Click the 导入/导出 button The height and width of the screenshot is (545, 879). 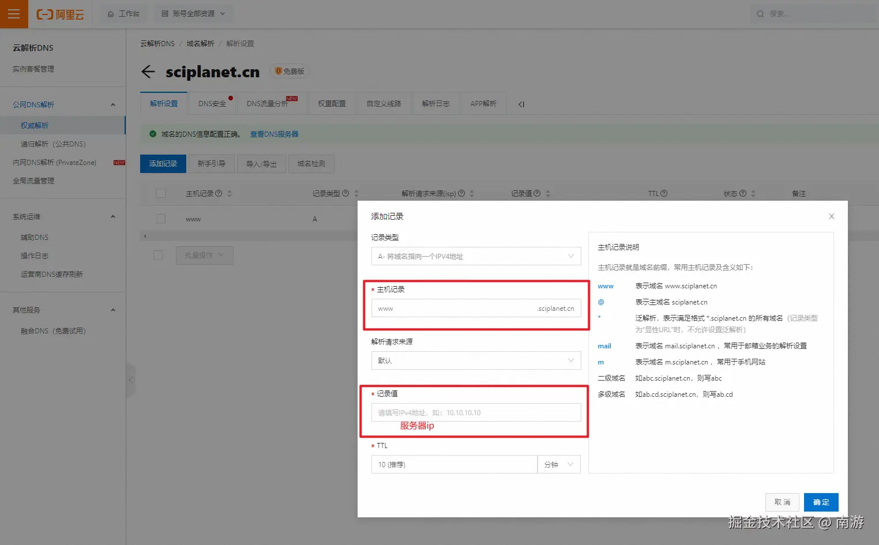[261, 164]
